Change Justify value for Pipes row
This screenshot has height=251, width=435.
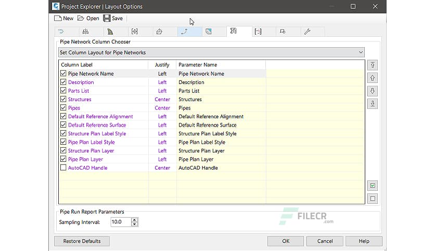click(162, 108)
